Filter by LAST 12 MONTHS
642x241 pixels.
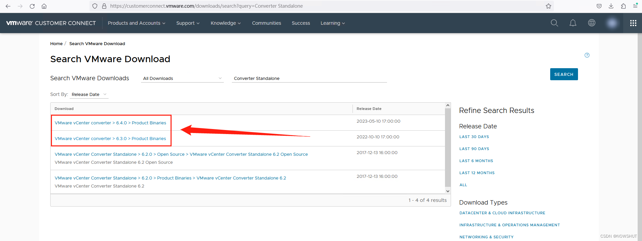click(477, 173)
